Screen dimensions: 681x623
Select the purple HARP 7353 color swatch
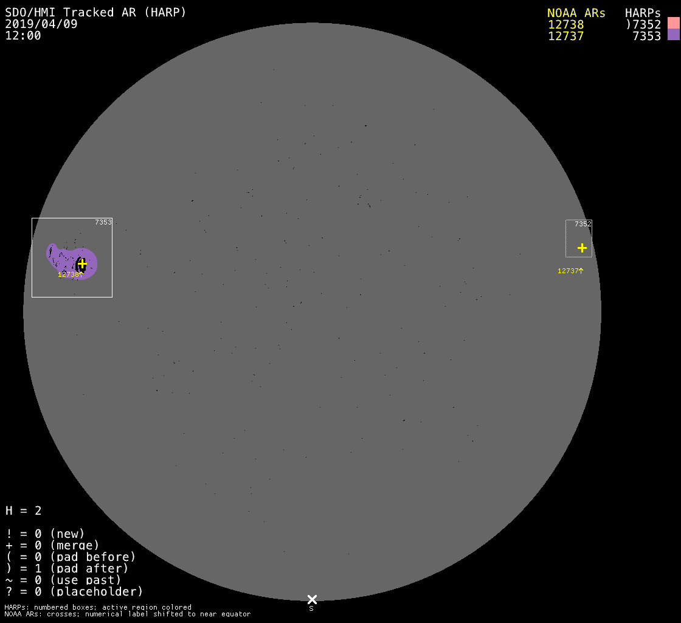pos(673,35)
